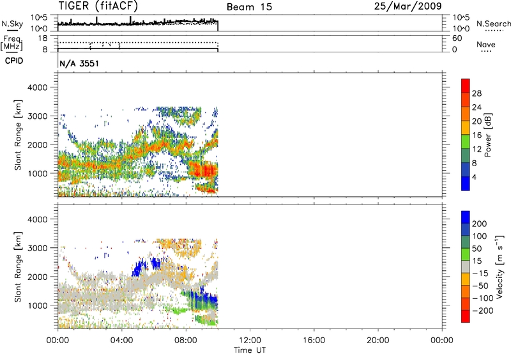Click the red bottom segment of Velocity colorbar
The height and width of the screenshot is (354, 511).
point(466,316)
